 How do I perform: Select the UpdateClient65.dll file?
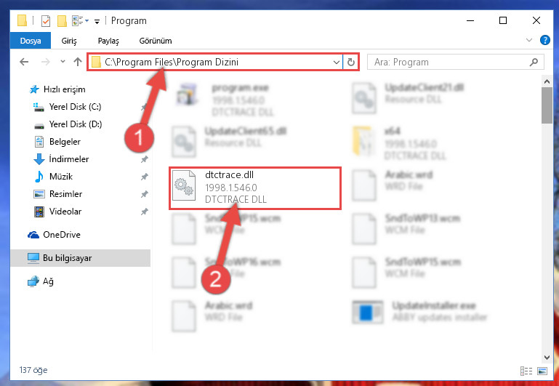(x=229, y=141)
